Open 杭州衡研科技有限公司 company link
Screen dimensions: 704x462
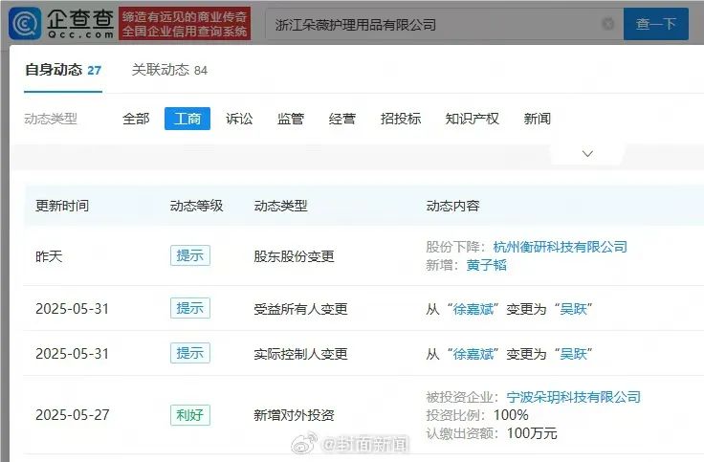pyautogui.click(x=560, y=247)
